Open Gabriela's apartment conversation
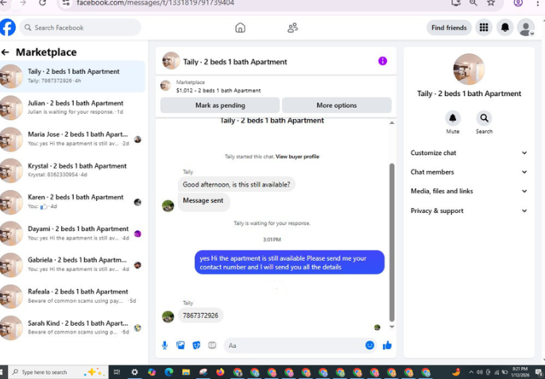The height and width of the screenshot is (379, 545). (72, 265)
